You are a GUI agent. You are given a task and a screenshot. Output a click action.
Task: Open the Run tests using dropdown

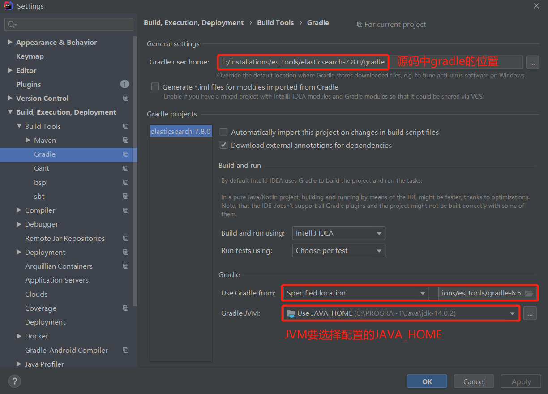click(338, 251)
